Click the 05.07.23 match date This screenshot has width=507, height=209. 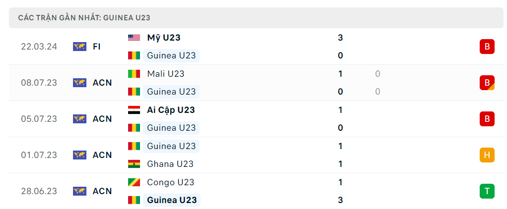coord(39,119)
